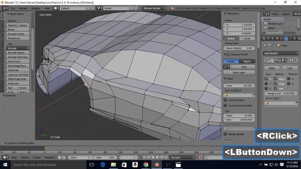Open the timeline Marker menu
The width and height of the screenshot is (301, 169).
[25, 158]
